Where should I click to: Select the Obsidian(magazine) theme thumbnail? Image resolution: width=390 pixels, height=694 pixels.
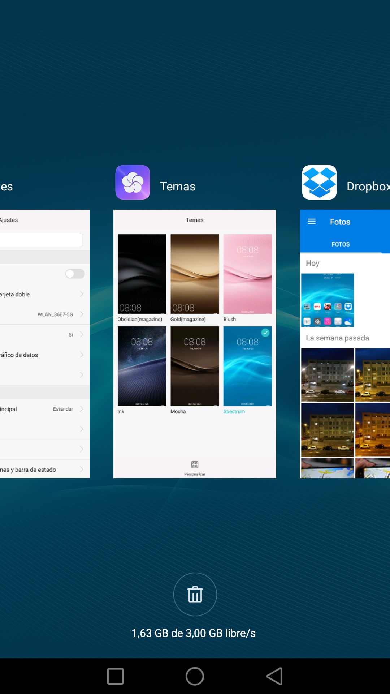pos(142,274)
